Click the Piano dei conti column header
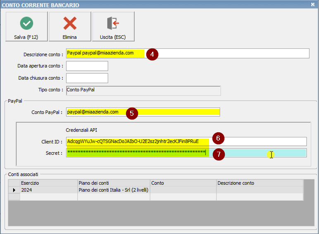The width and height of the screenshot is (319, 234). click(114, 183)
